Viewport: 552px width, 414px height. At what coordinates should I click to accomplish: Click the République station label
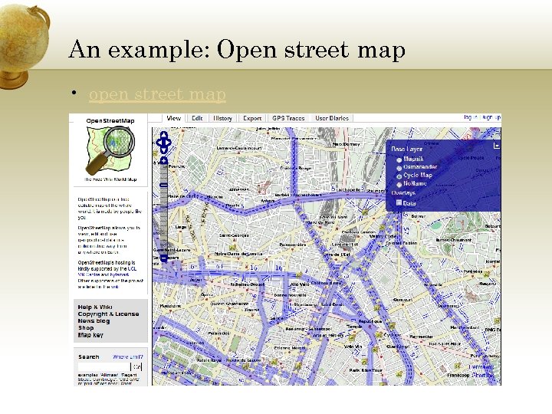pyautogui.click(x=370, y=321)
